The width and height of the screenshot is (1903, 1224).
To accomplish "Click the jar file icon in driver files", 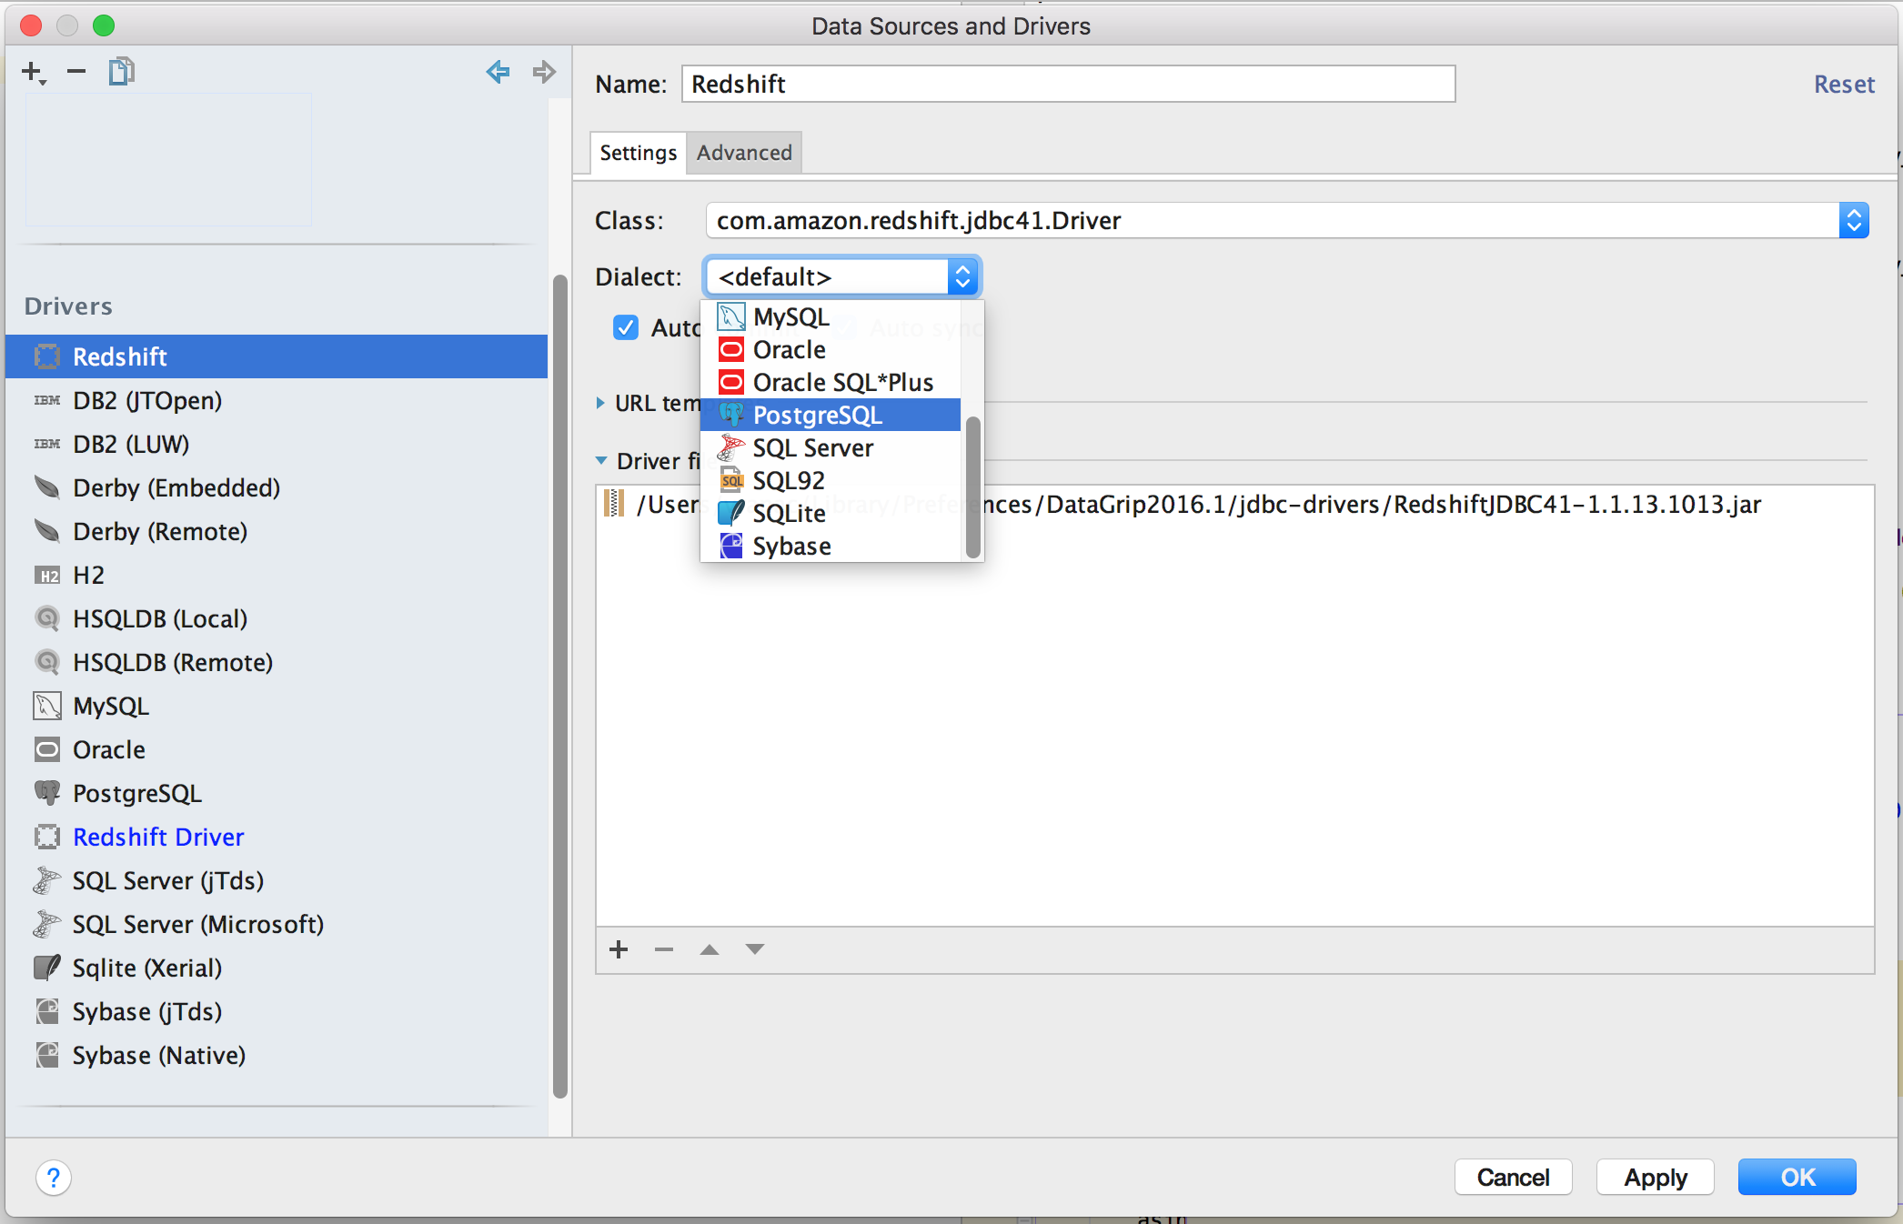I will coord(615,504).
